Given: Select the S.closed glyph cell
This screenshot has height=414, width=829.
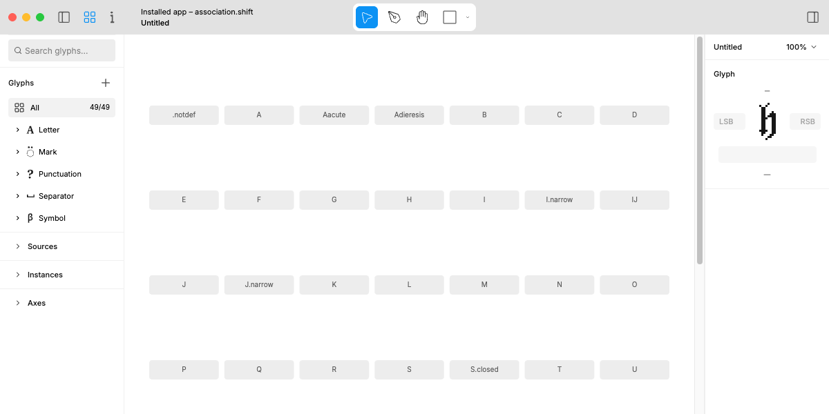Looking at the screenshot, I should [484, 370].
